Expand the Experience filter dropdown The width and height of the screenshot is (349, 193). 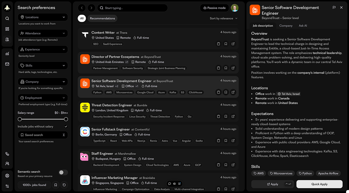[43, 49]
